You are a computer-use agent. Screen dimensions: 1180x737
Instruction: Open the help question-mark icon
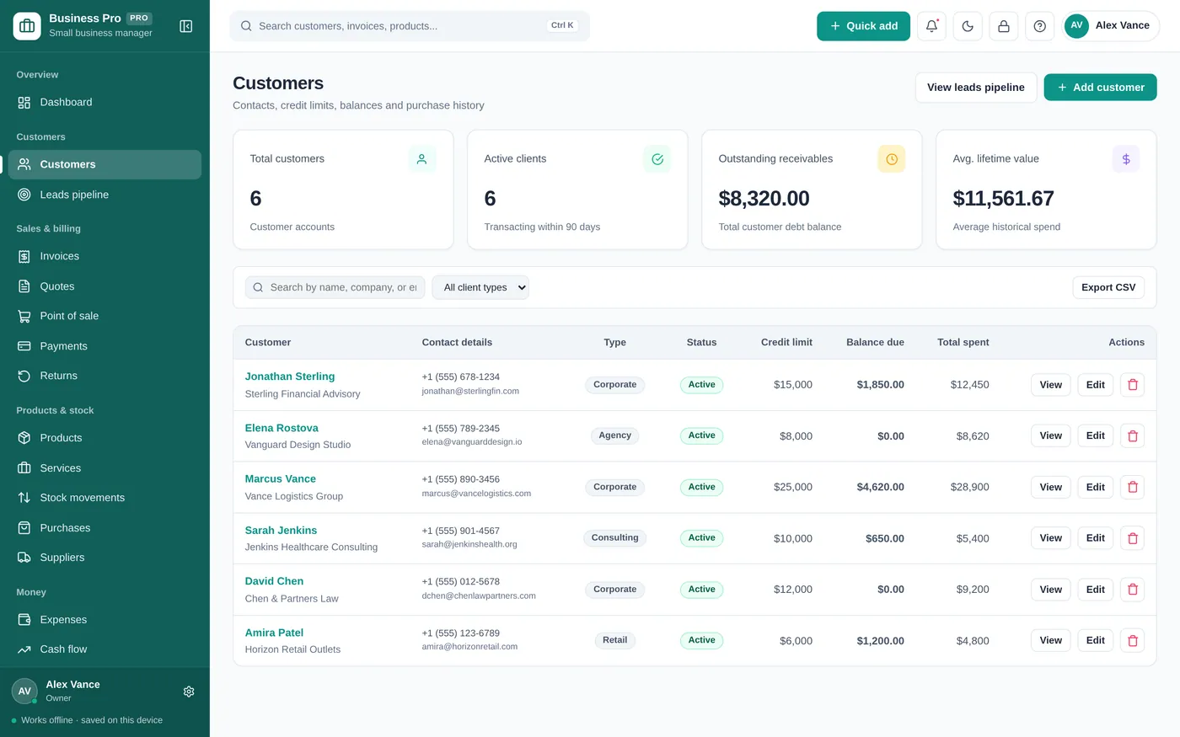1040,26
